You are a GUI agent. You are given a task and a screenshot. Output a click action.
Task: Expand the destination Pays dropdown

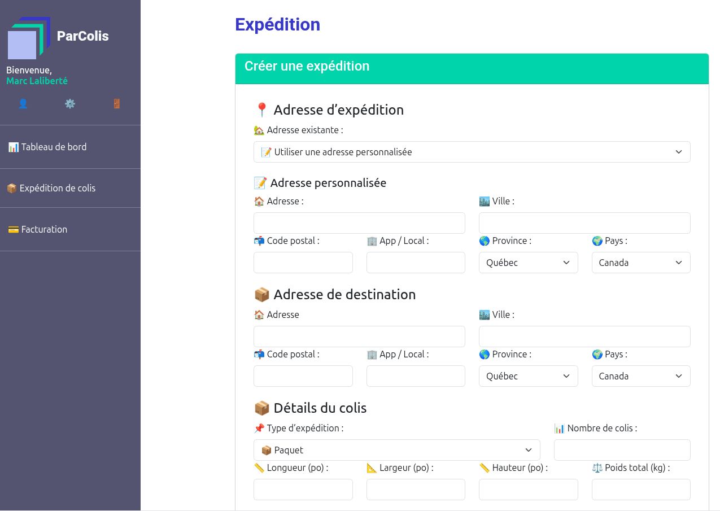point(640,376)
